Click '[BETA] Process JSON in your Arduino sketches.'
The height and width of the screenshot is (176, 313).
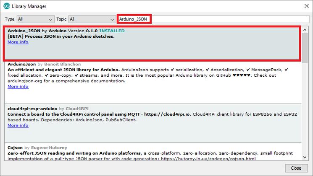coord(61,36)
